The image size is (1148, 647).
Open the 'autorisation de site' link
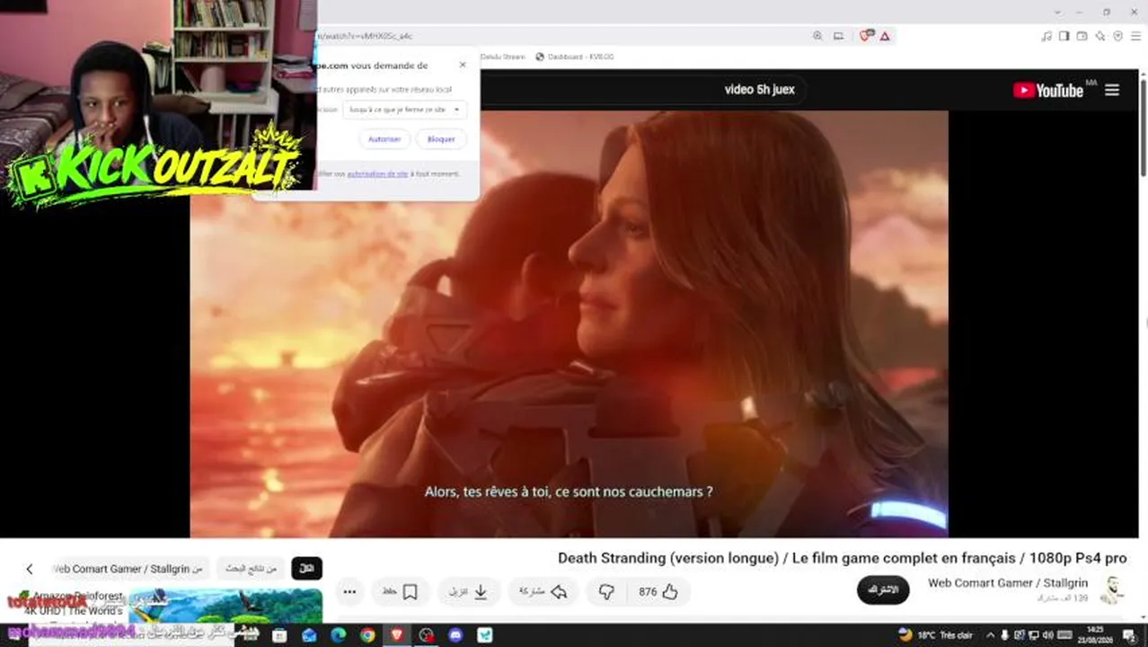[377, 173]
